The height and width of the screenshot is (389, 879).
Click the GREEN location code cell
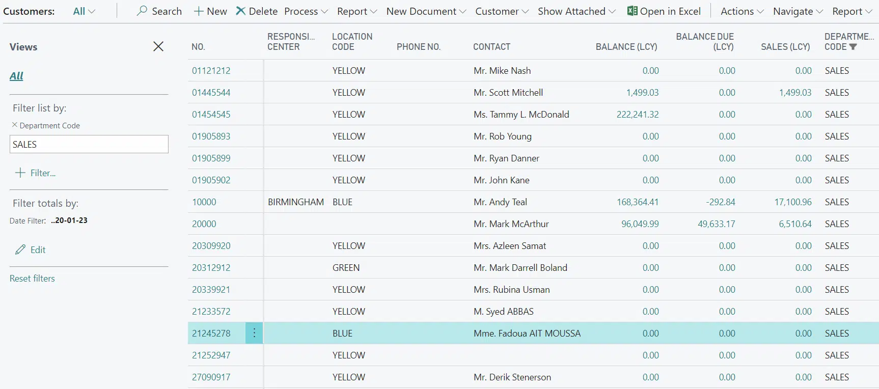coord(346,268)
